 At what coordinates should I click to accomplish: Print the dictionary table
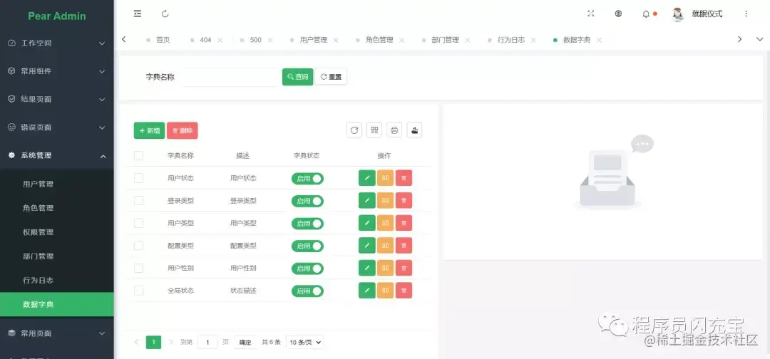click(394, 130)
